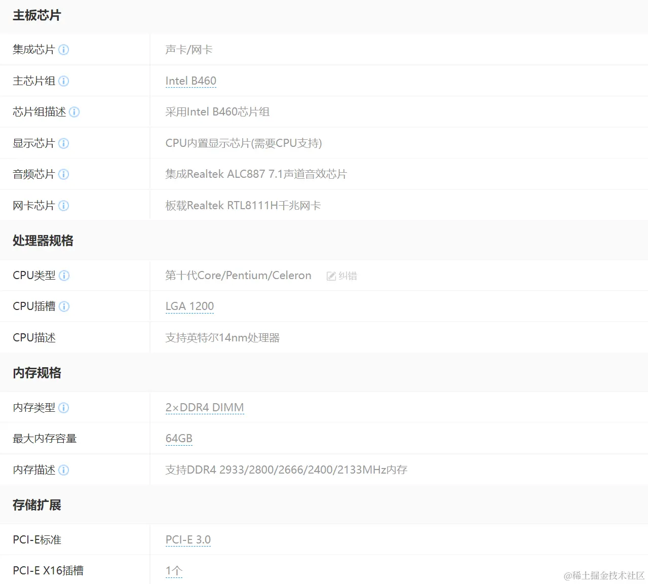
Task: Click the 声卡/网卡 value text
Action: point(189,50)
